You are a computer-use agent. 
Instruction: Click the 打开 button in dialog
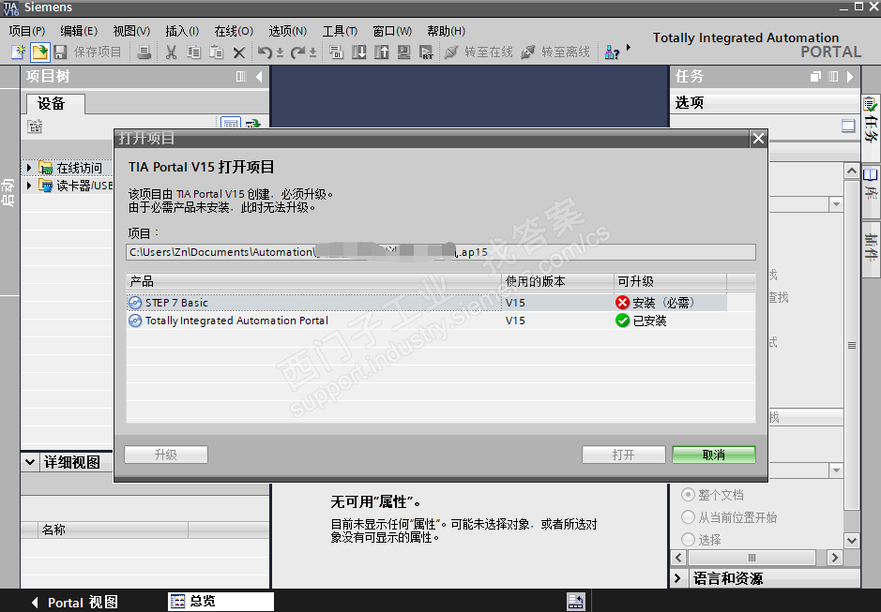pos(624,455)
